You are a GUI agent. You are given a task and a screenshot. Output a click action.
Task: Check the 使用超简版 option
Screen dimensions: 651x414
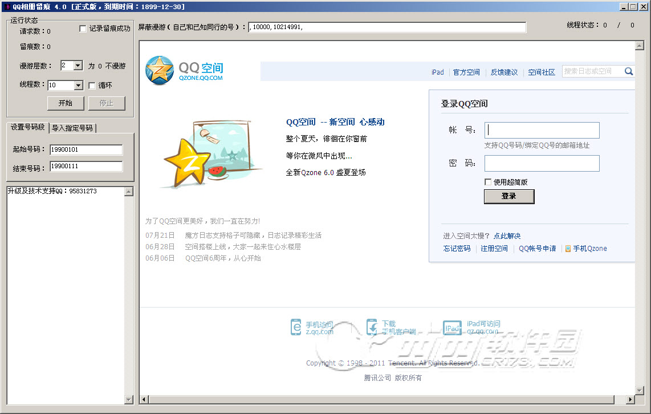coord(488,182)
